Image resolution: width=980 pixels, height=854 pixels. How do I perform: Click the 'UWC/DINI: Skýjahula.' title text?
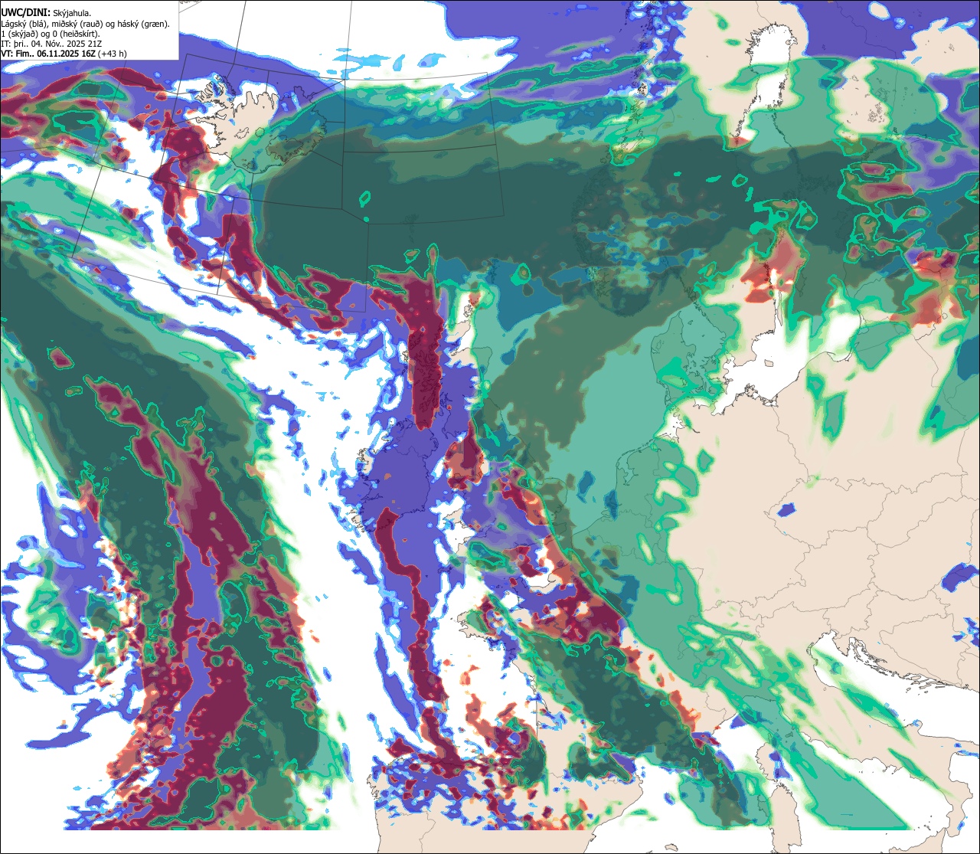pos(47,13)
